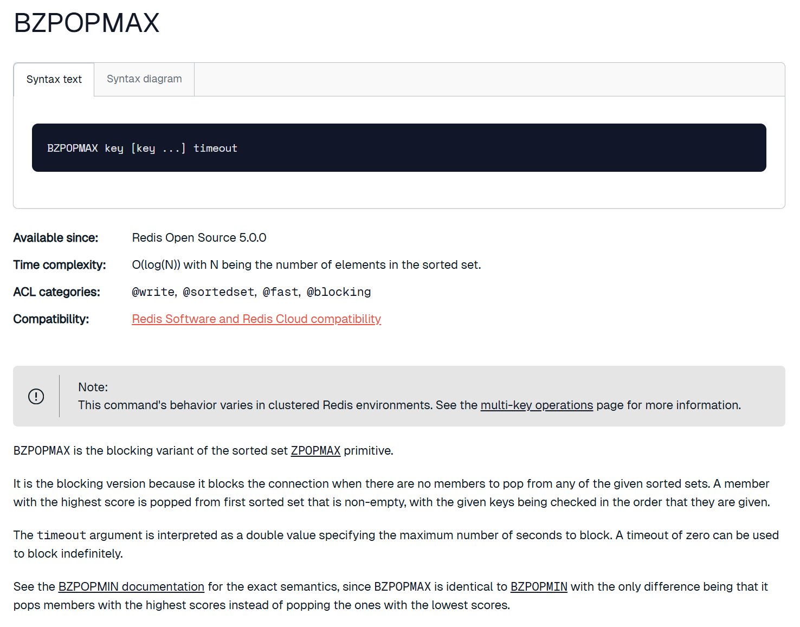Click the BZPOPMIN link after 'identical to'

pyautogui.click(x=539, y=587)
